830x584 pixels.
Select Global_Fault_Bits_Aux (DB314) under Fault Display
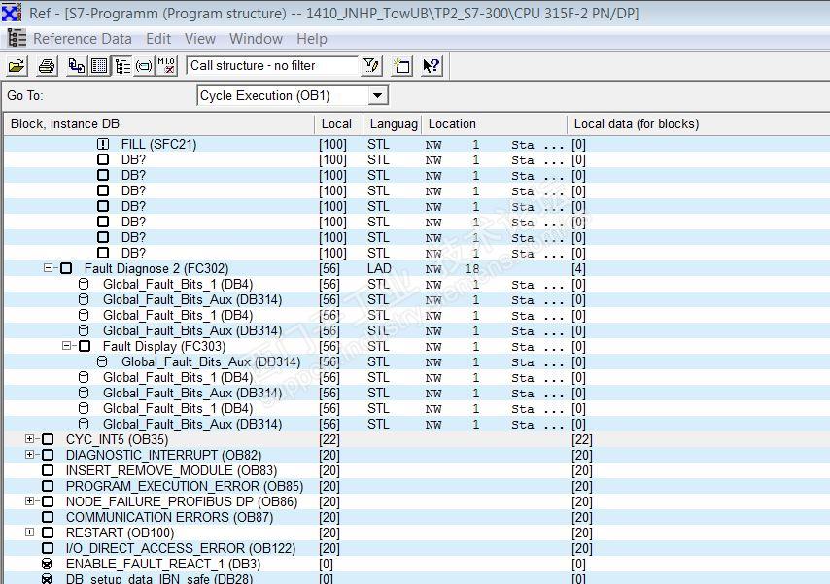pyautogui.click(x=211, y=362)
